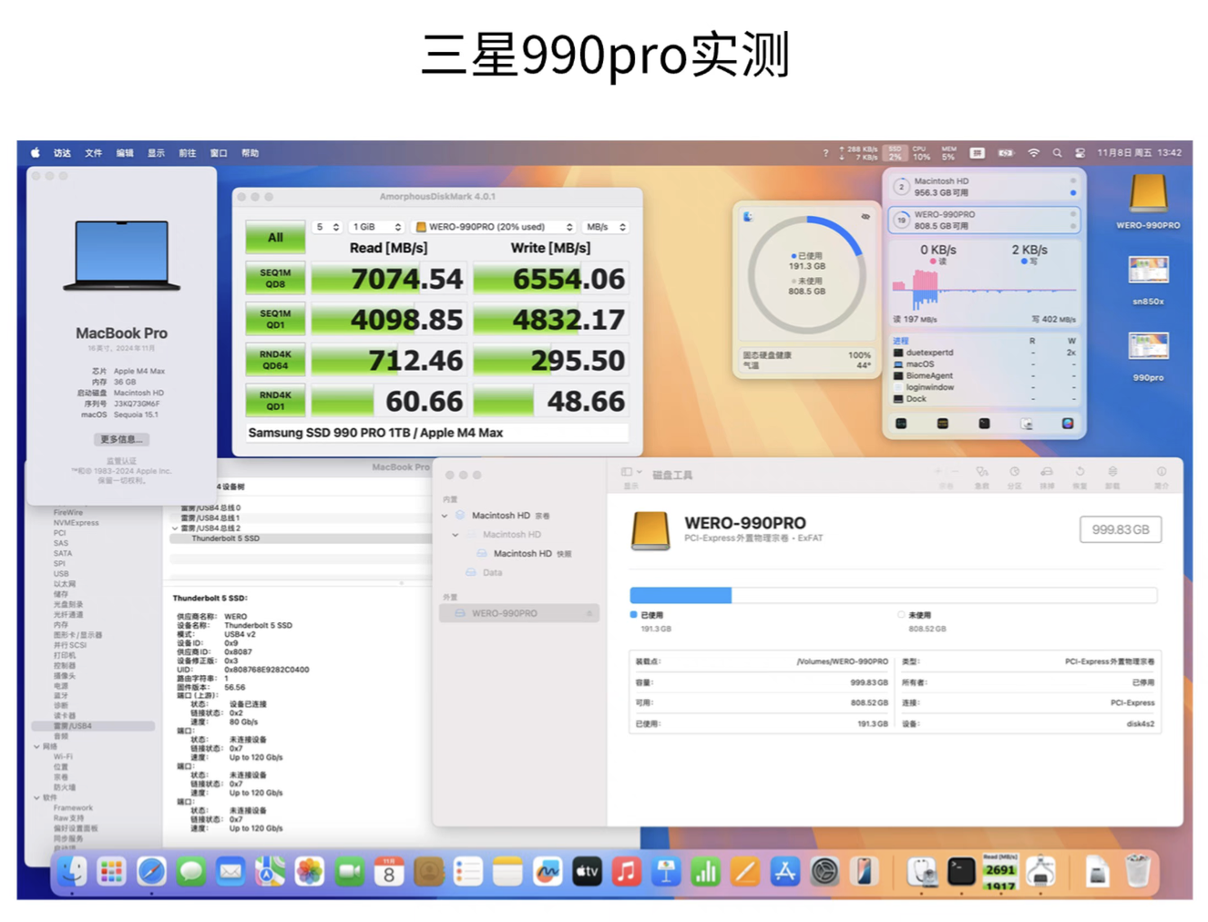This screenshot has width=1208, height=922.
Task: Open Apple TV in the Dock
Action: pyautogui.click(x=587, y=872)
